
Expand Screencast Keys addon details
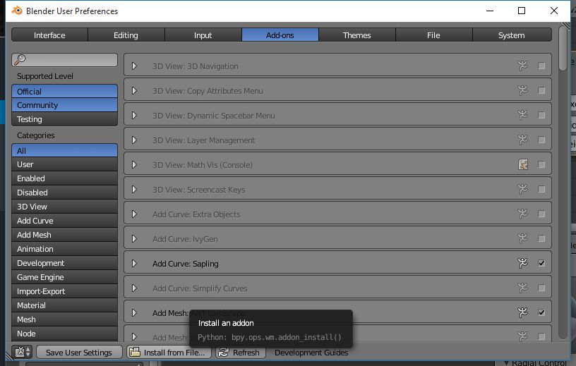(134, 189)
